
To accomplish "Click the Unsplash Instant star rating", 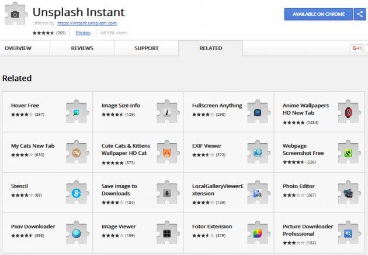I will coord(44,33).
